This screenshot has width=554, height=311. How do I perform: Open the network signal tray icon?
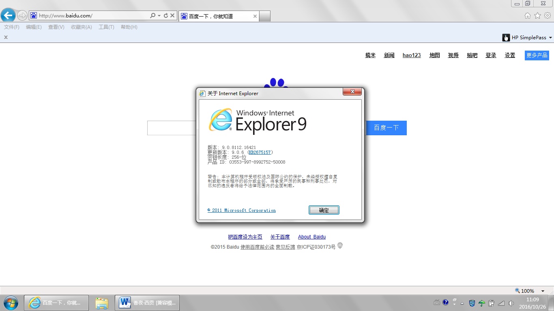point(501,303)
